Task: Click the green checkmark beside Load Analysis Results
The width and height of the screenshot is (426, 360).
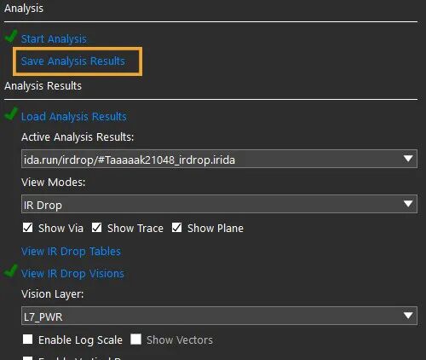Action: point(11,114)
